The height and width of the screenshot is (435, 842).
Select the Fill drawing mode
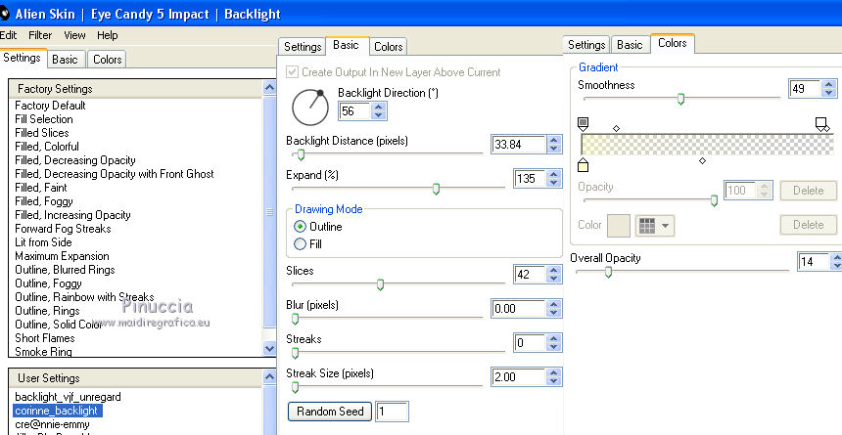pyautogui.click(x=301, y=244)
